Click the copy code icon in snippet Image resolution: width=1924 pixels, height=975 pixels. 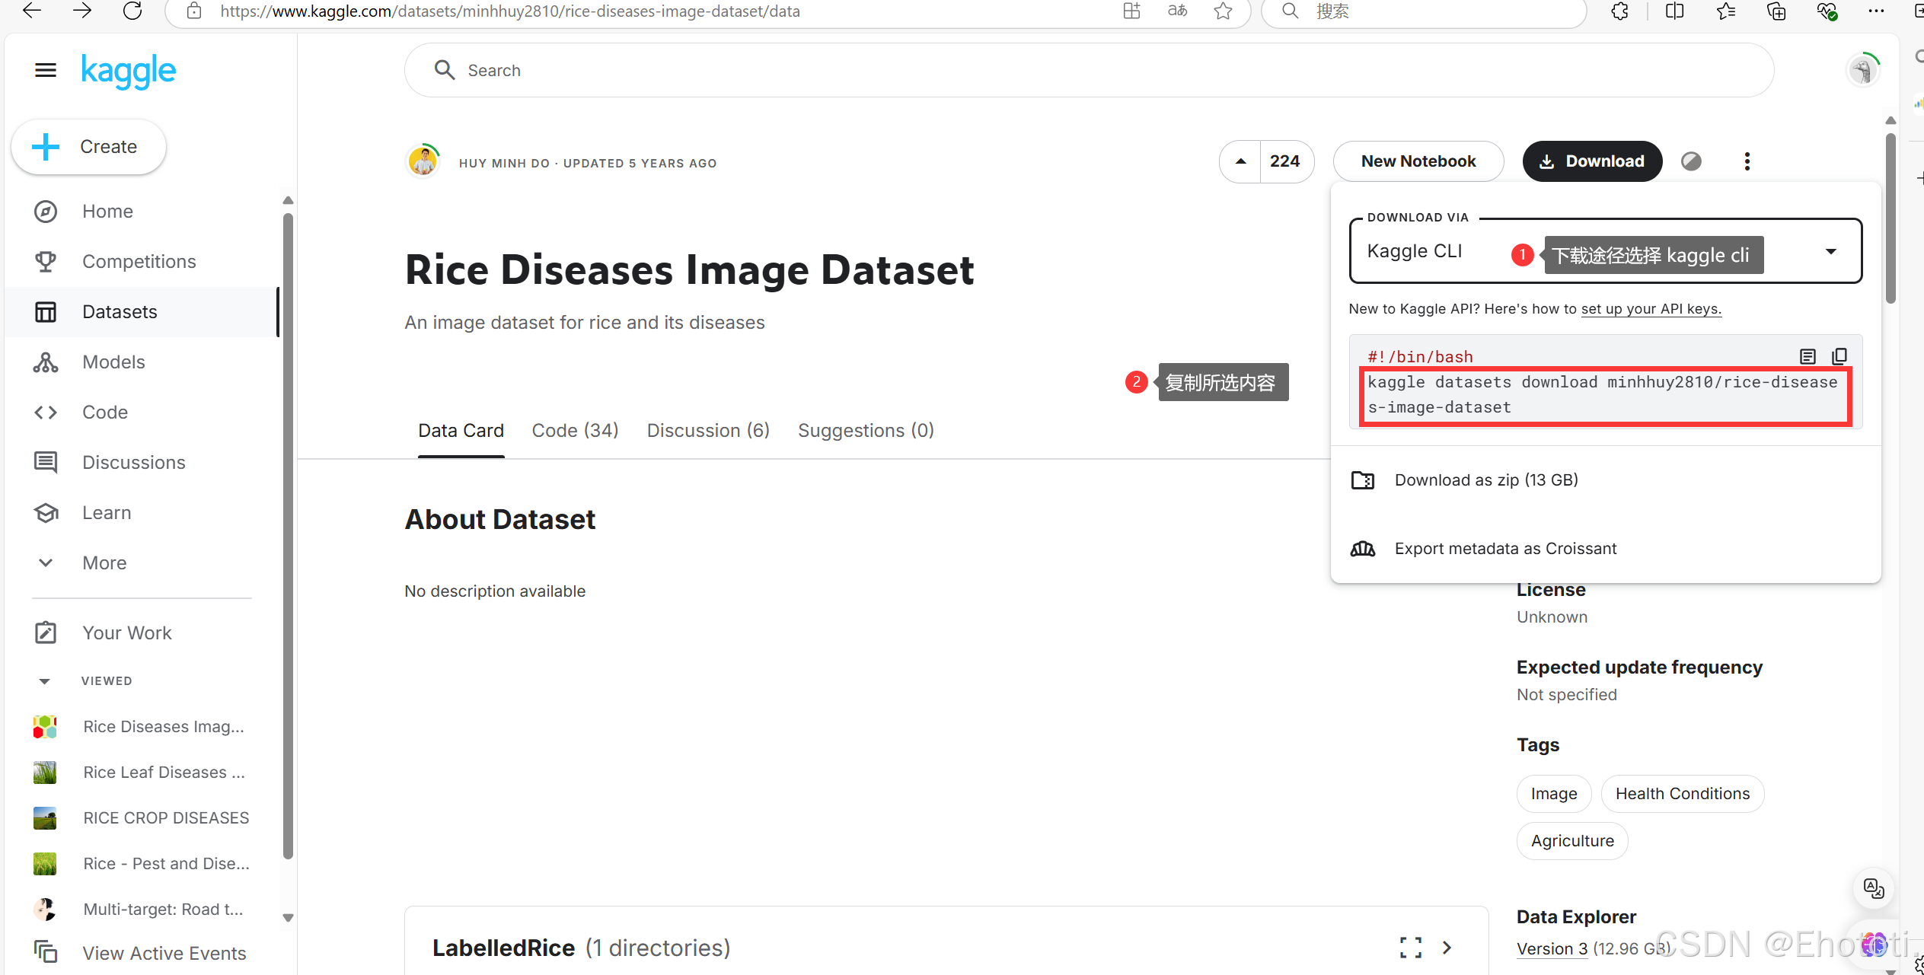pos(1839,356)
